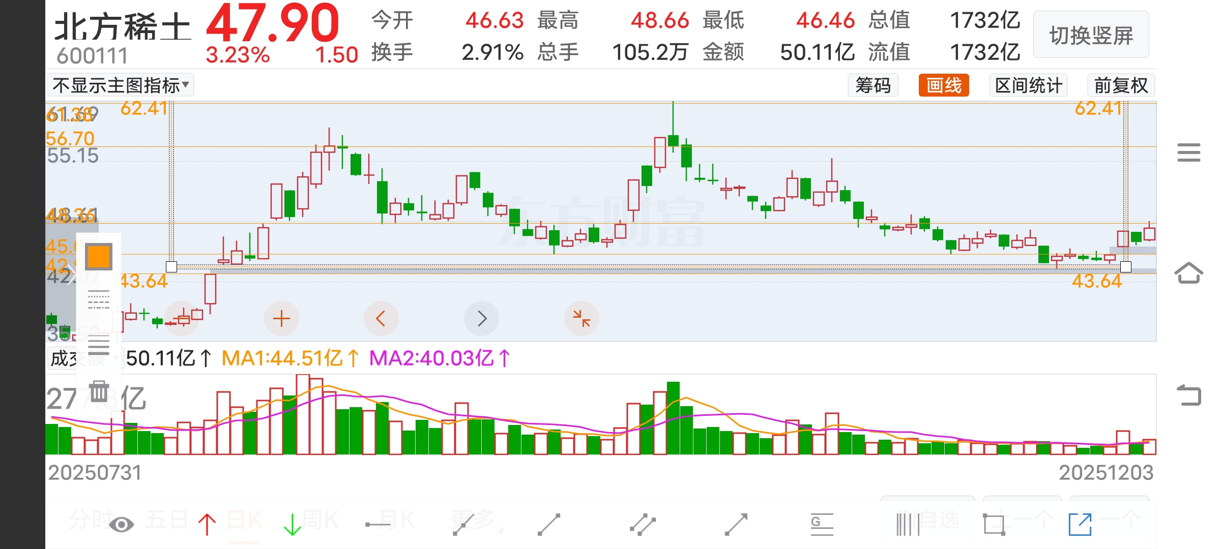Delete drawing with the trash icon
Viewport: 1221px width, 549px height.
[99, 391]
